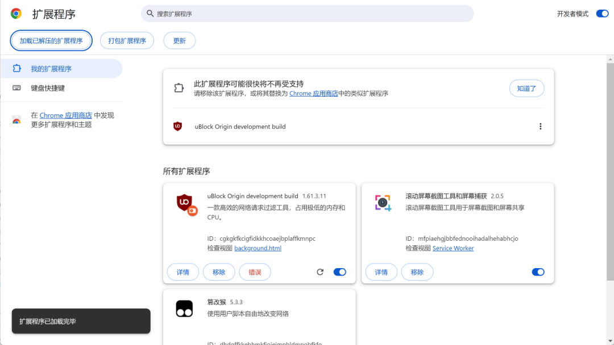The height and width of the screenshot is (345, 614).
Task: Click 打包扩展程序 button
Action: (127, 40)
